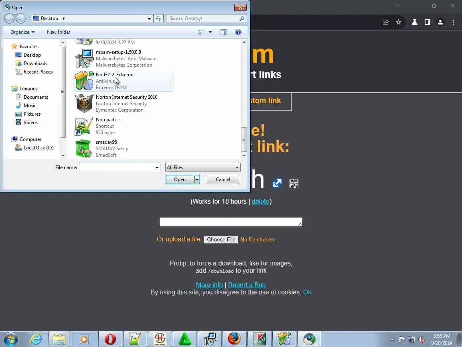Change view with the views icon
The height and width of the screenshot is (347, 462).
pyautogui.click(x=202, y=32)
